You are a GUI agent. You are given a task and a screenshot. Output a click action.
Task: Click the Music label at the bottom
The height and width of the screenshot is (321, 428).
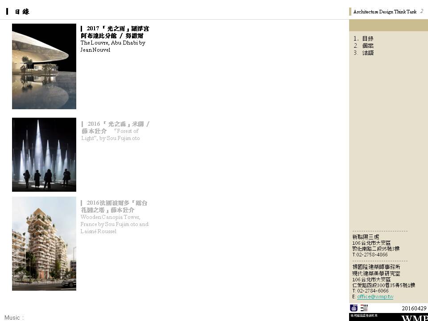pos(14,317)
